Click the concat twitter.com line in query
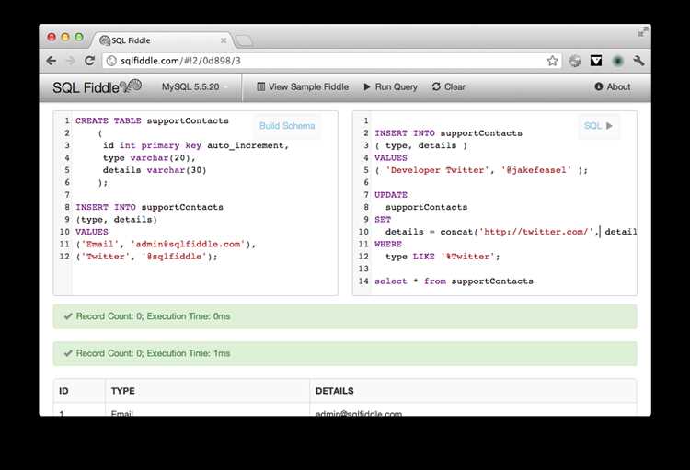Screen dimensions: 690x470 point(511,232)
